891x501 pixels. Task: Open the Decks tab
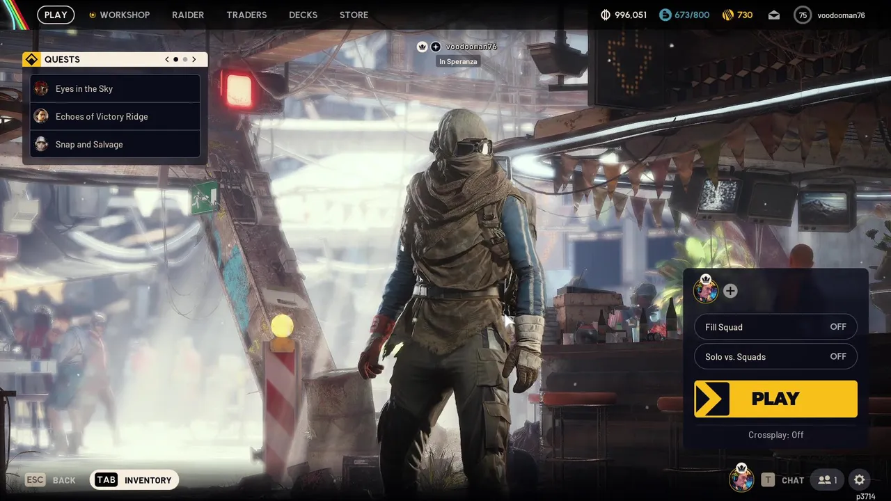[x=303, y=15]
